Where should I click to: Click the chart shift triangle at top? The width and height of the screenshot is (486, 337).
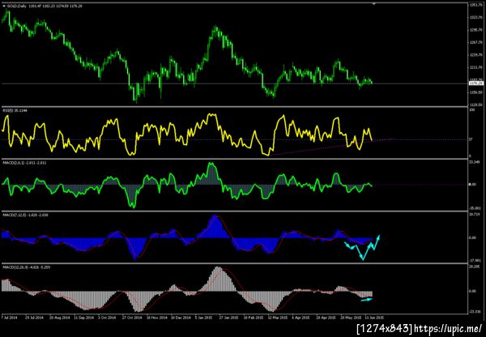click(374, 4)
